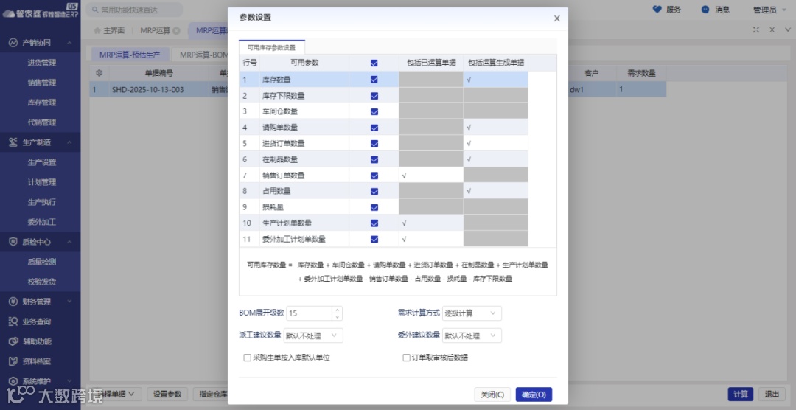Uncheck the 委外加工计划单数量 checkbox
The width and height of the screenshot is (796, 410).
(374, 239)
